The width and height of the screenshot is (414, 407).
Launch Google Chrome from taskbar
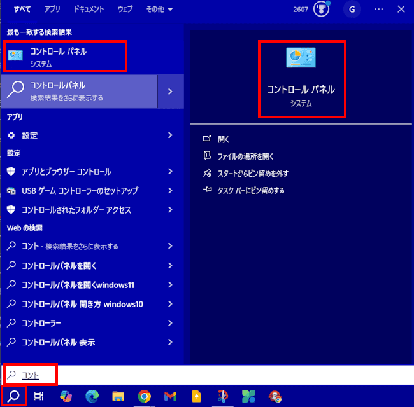coord(144,396)
